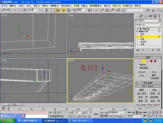
Task: Click the Ring button
Action: [142, 75]
